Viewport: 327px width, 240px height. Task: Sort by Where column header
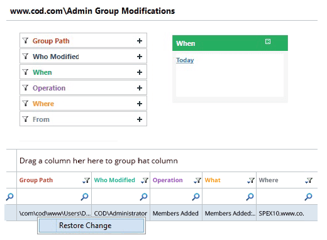click(x=269, y=180)
